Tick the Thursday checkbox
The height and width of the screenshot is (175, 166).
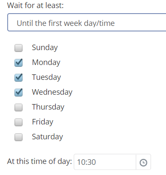coord(18,107)
